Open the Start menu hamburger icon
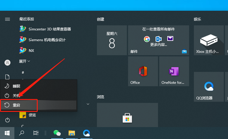The height and width of the screenshot is (139, 228). coord(7,19)
